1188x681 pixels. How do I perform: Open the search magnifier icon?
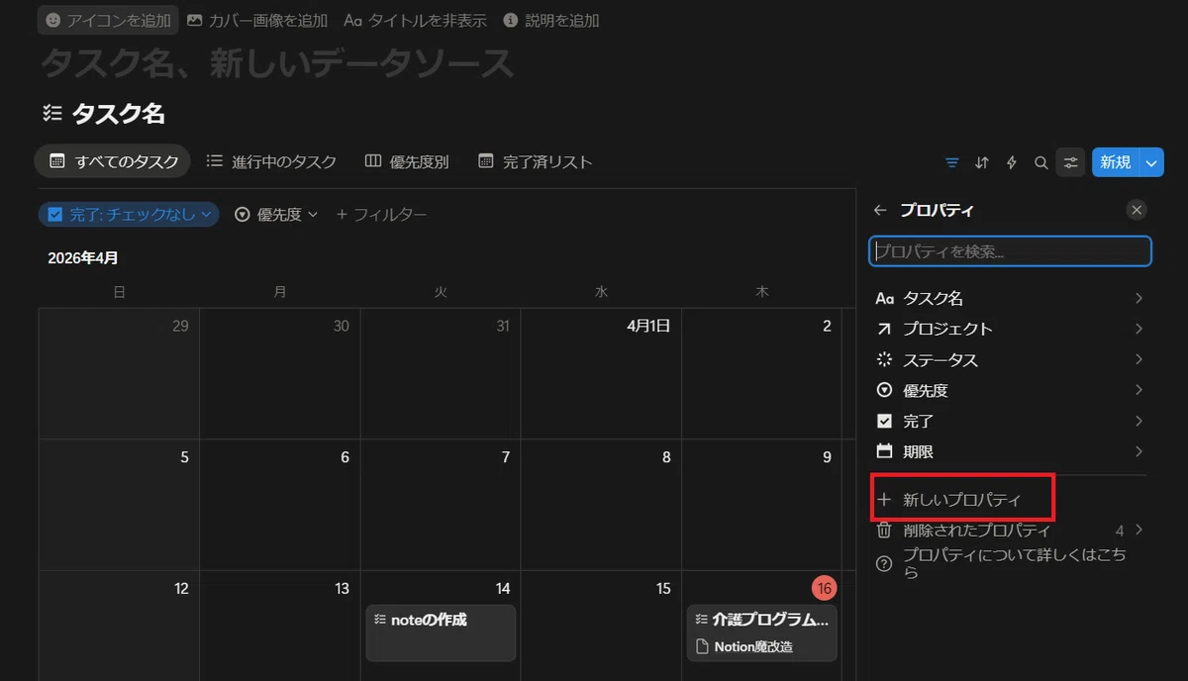(x=1040, y=162)
